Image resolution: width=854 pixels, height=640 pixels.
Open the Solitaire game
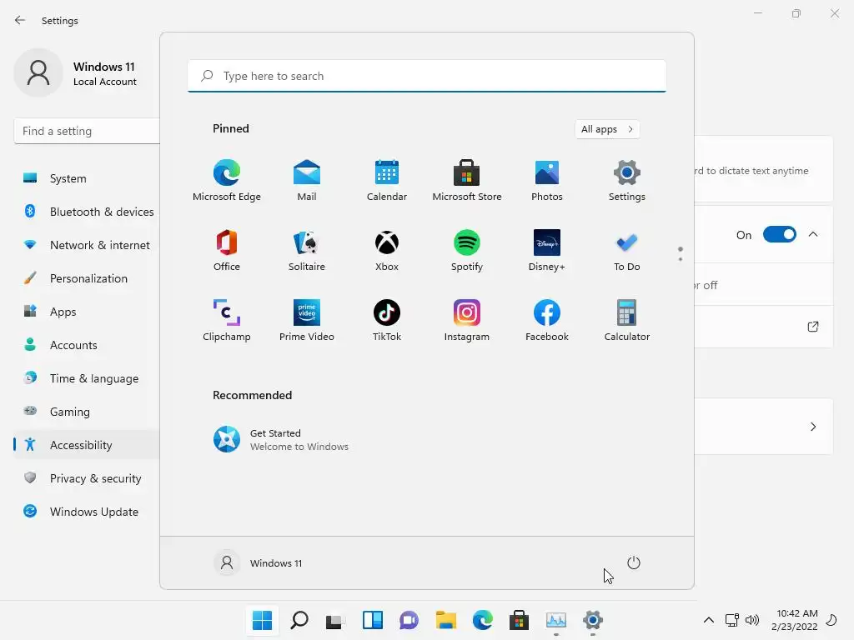(x=307, y=251)
